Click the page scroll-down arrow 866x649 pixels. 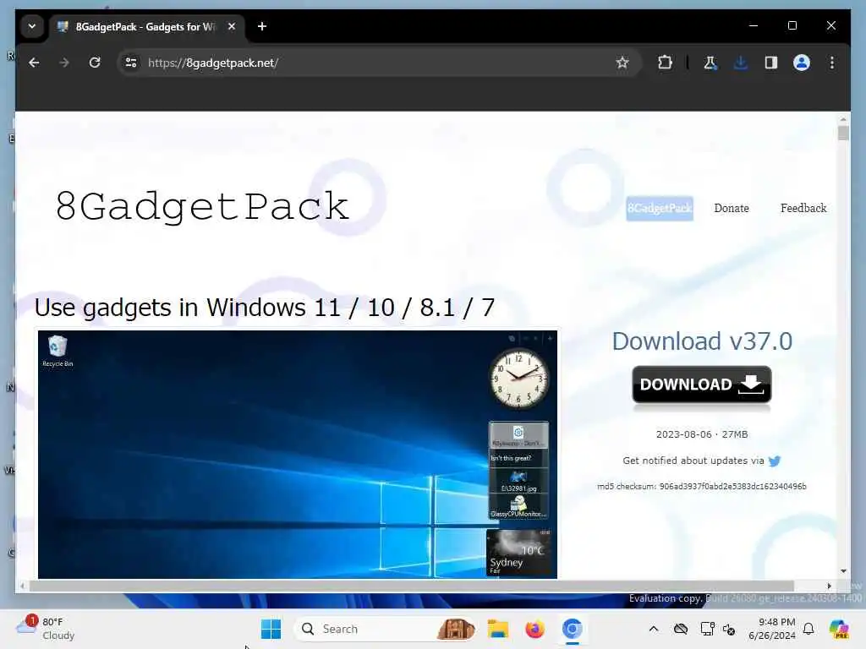click(x=843, y=571)
